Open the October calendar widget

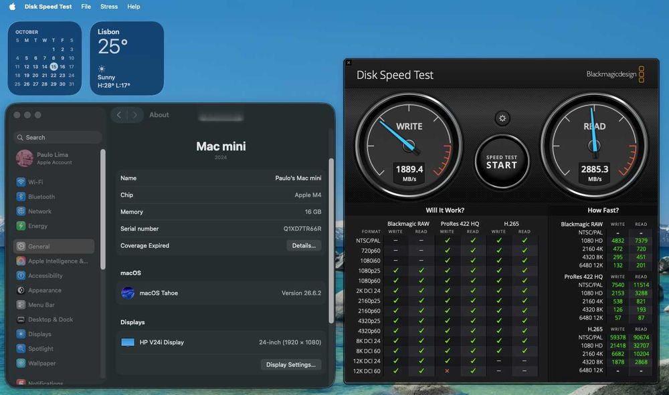pos(45,58)
